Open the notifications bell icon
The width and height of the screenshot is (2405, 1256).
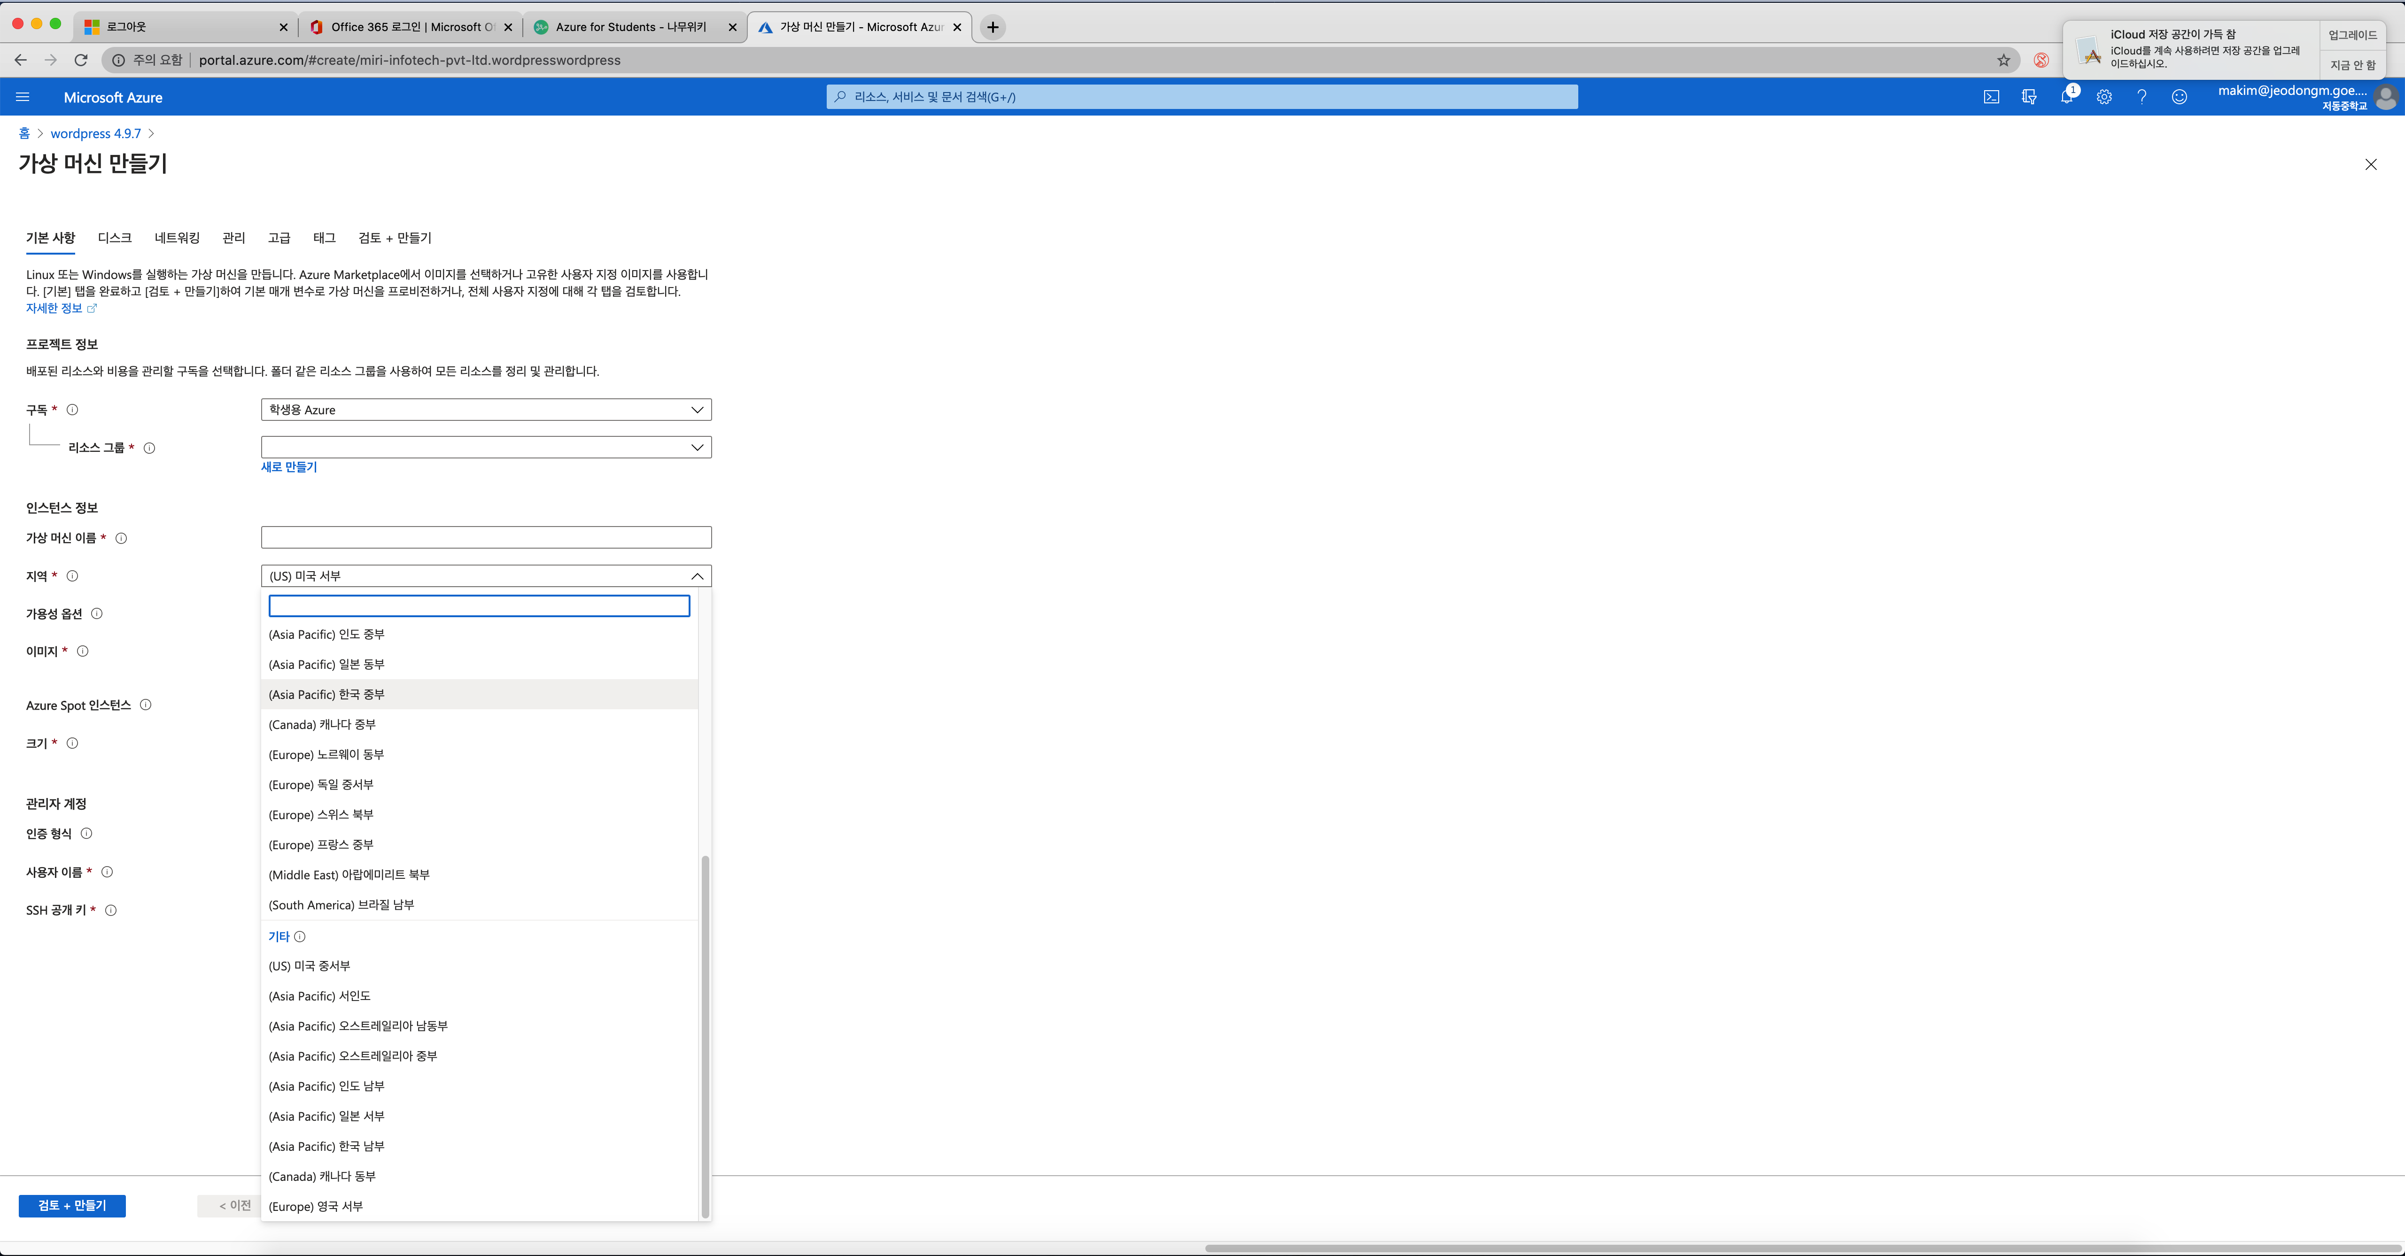tap(2066, 97)
